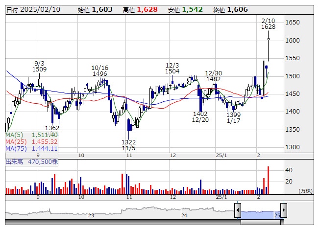The width and height of the screenshot is (320, 230).
Task: Click the 25/1 month label on price chart axis
Action: coord(222,156)
